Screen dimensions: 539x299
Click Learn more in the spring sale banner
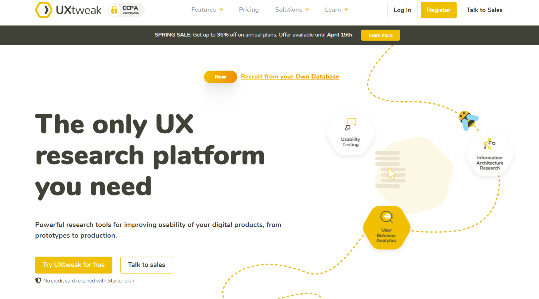coord(380,35)
